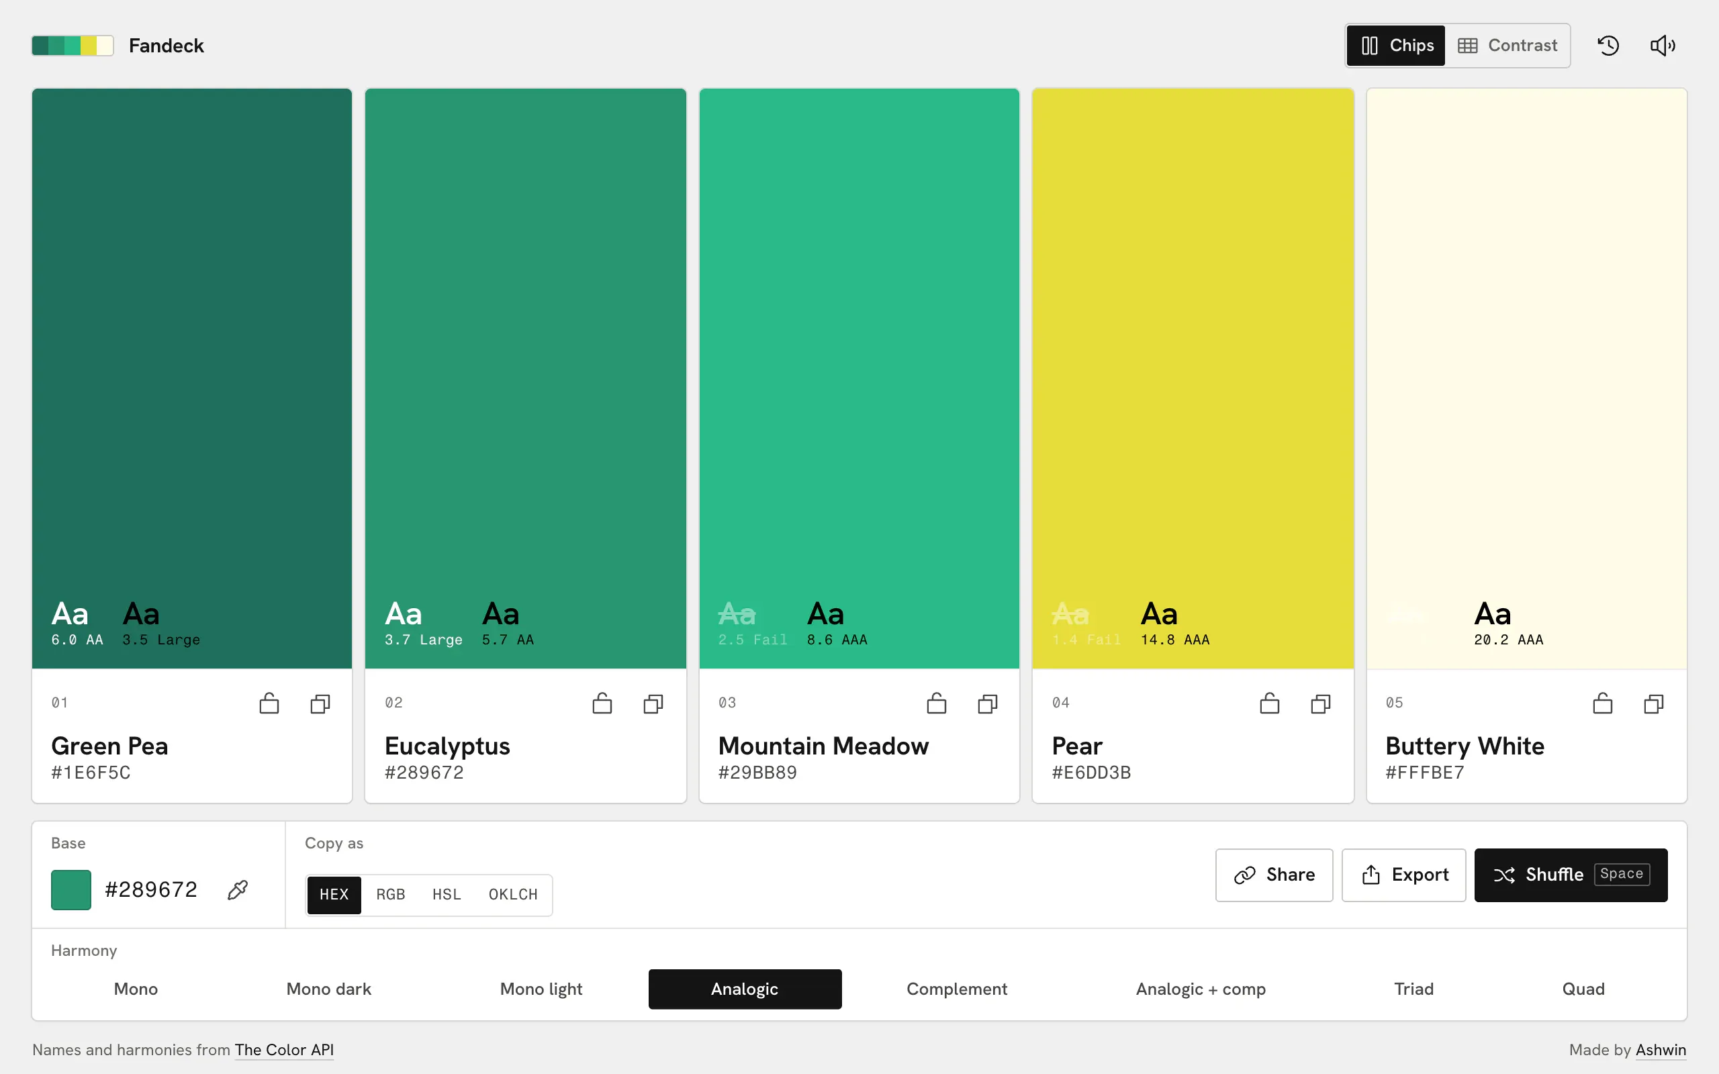Copy the Mountain Meadow color value
1719x1074 pixels.
(x=988, y=703)
